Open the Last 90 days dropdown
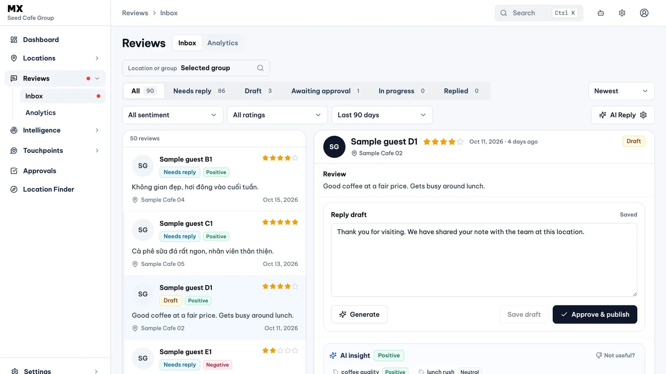Image resolution: width=666 pixels, height=374 pixels. point(382,115)
